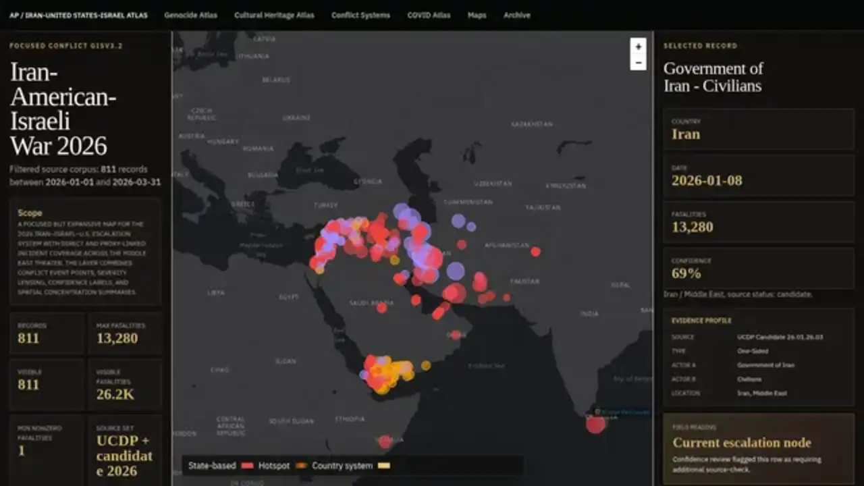Click the Type value One-Sided
Viewport: 864px width, 486px height.
[x=753, y=351]
